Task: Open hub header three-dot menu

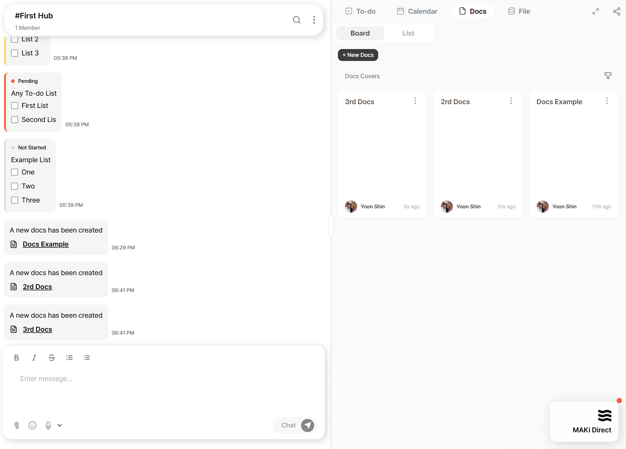Action: pos(314,20)
